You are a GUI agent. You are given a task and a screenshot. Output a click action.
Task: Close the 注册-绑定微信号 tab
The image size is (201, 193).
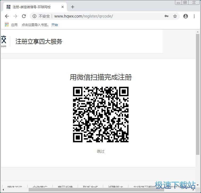[x=63, y=7]
